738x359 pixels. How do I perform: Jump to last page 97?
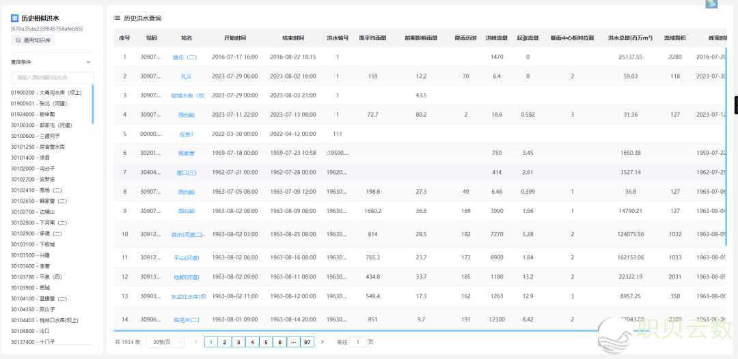(x=307, y=342)
